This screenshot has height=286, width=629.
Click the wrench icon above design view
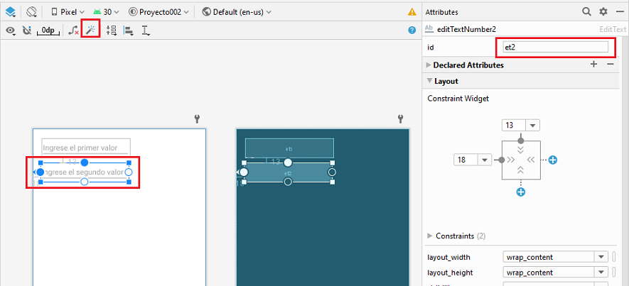pos(197,119)
